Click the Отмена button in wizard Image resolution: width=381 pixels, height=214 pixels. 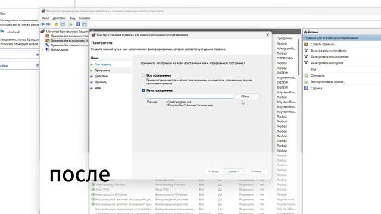click(x=256, y=171)
